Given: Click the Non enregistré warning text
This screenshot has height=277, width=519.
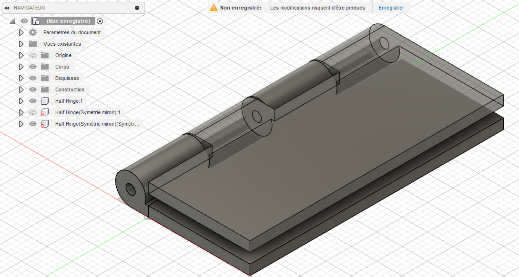Looking at the screenshot, I should 237,7.
